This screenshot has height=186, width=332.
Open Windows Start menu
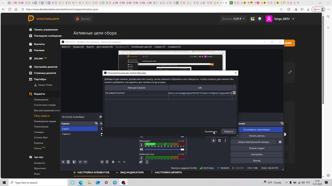pos(4,182)
